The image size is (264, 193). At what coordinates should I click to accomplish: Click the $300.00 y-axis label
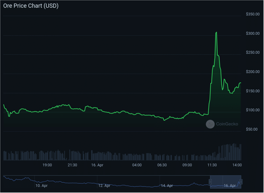[x=253, y=34]
